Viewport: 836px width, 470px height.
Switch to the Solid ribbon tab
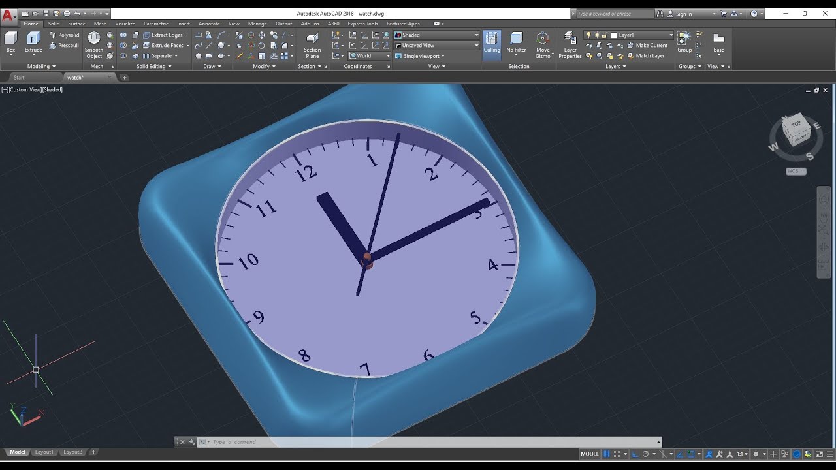point(54,23)
